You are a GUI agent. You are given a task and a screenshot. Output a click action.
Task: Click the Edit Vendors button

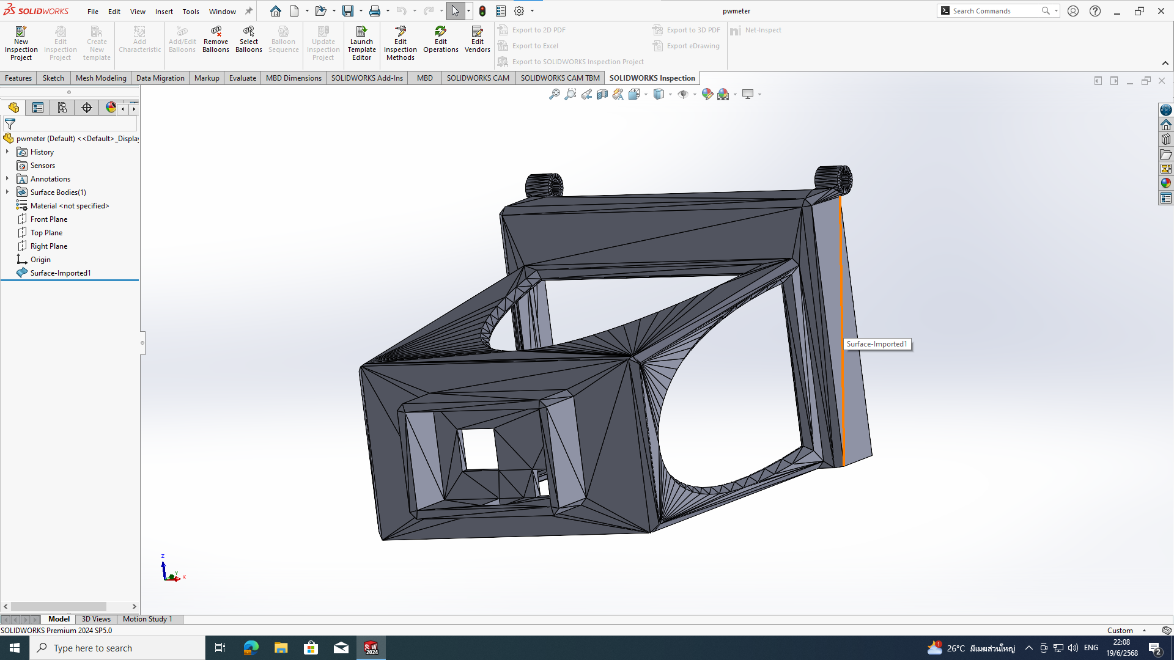(477, 40)
